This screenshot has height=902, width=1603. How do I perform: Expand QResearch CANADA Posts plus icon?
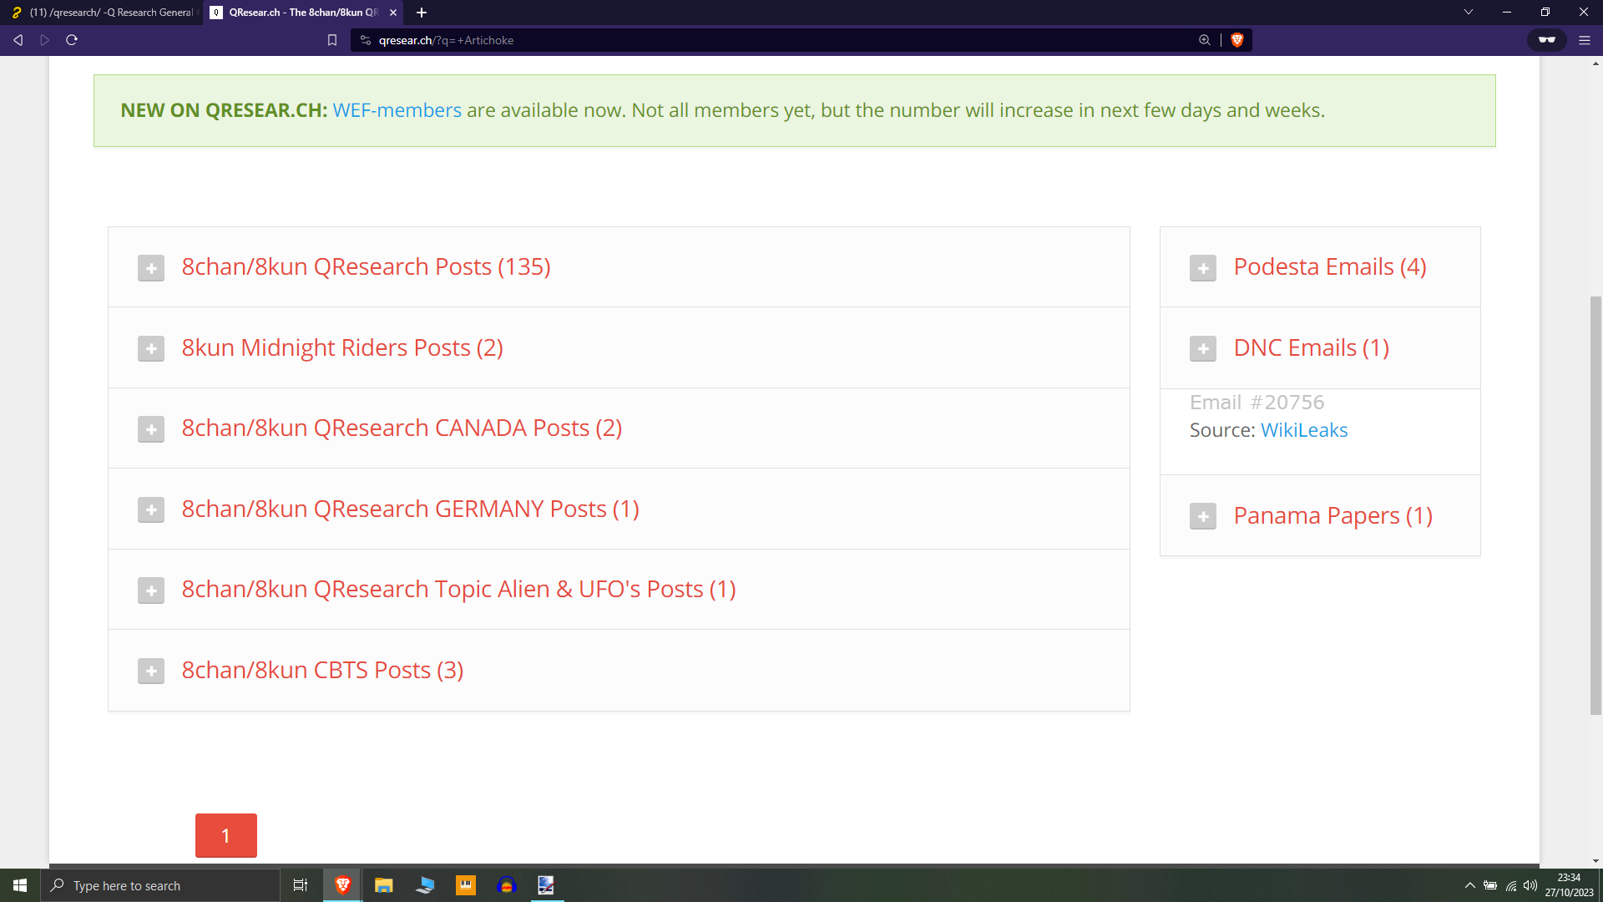click(x=151, y=429)
